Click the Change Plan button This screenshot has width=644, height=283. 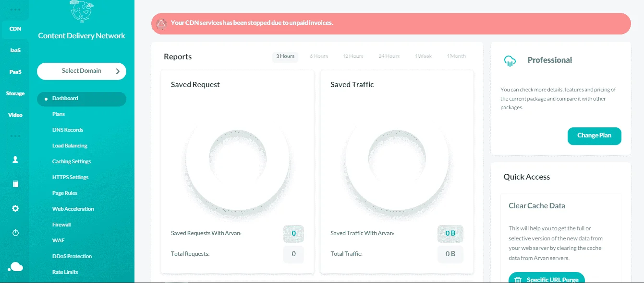(x=595, y=136)
